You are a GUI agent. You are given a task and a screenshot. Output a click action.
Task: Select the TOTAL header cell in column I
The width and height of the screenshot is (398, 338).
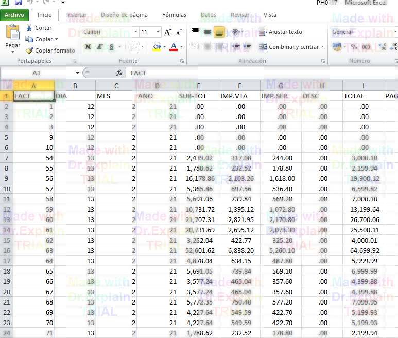363,96
